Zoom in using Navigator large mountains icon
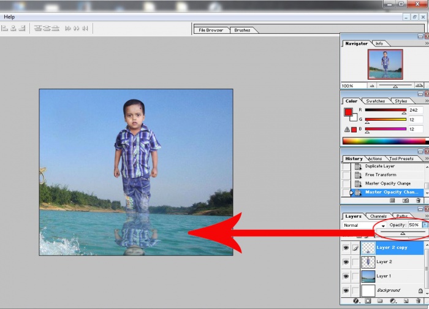The height and width of the screenshot is (309, 429). 419,86
